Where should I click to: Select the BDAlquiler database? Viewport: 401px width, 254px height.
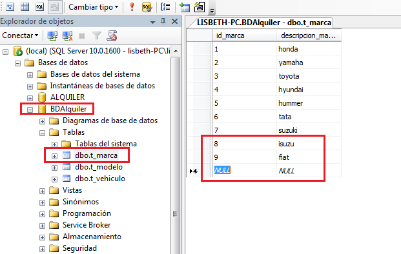68,109
